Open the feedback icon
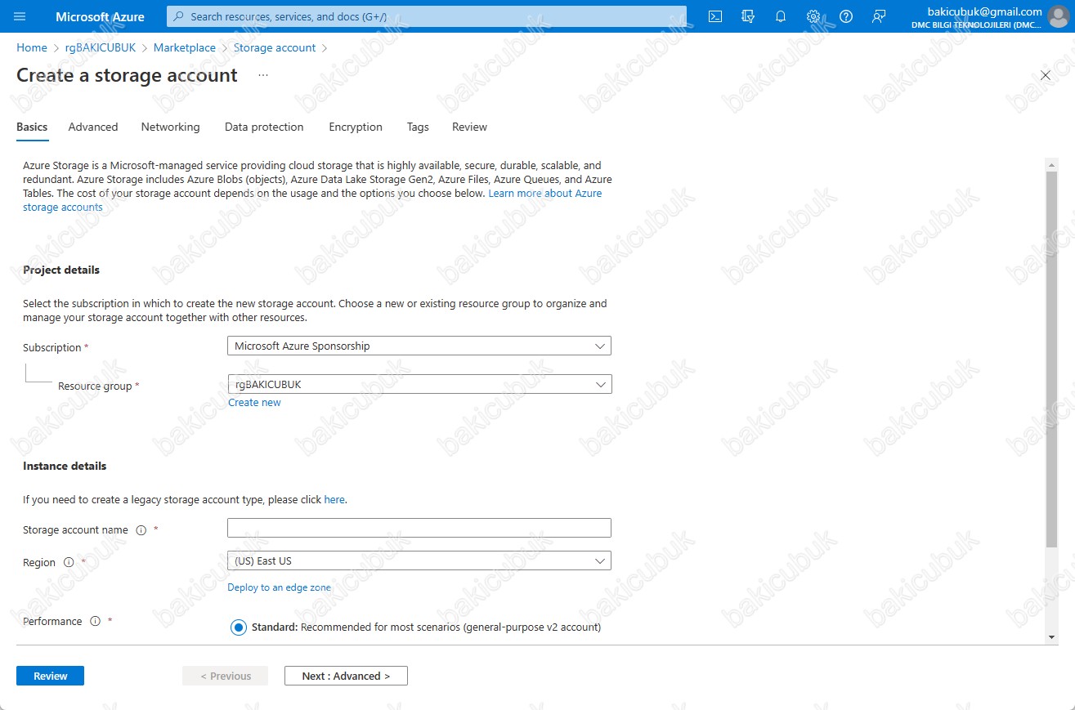Image resolution: width=1075 pixels, height=710 pixels. click(879, 16)
